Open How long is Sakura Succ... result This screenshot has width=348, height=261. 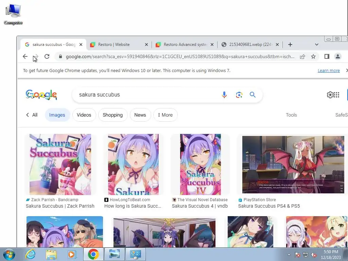[x=133, y=206]
